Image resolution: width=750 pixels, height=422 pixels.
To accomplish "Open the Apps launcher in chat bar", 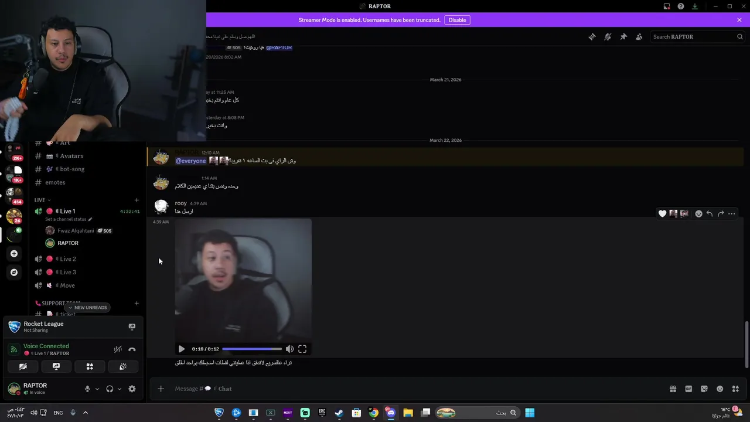I will pyautogui.click(x=735, y=389).
